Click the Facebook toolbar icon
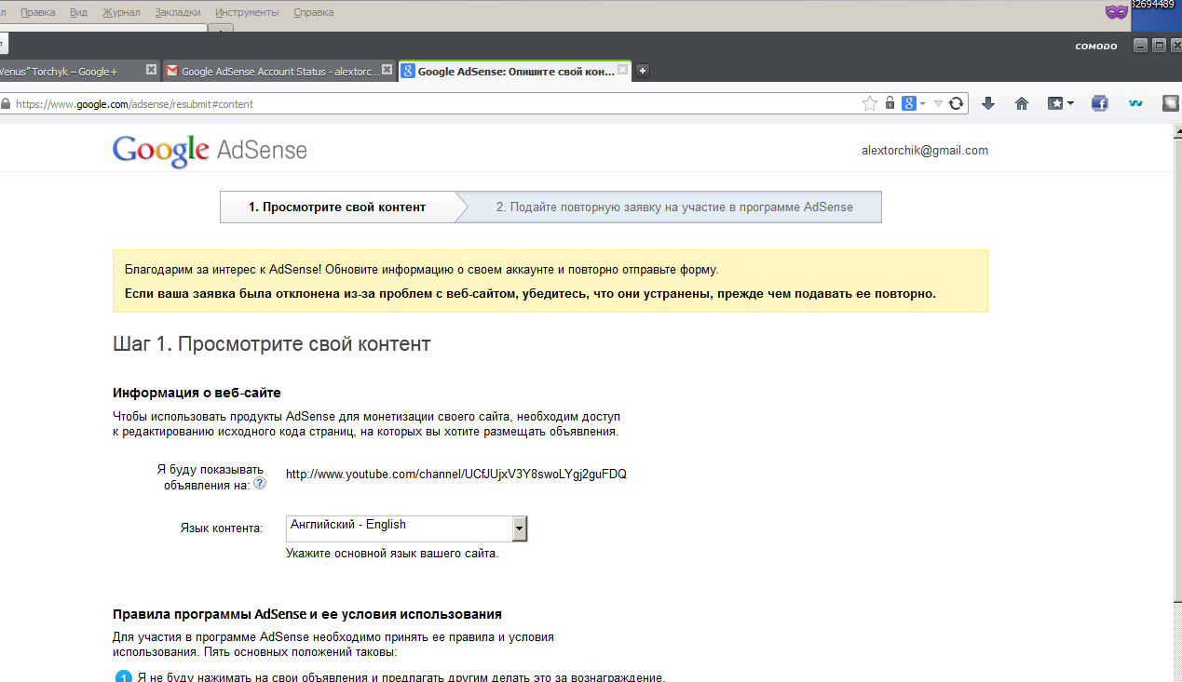The height and width of the screenshot is (682, 1182). coord(1100,103)
